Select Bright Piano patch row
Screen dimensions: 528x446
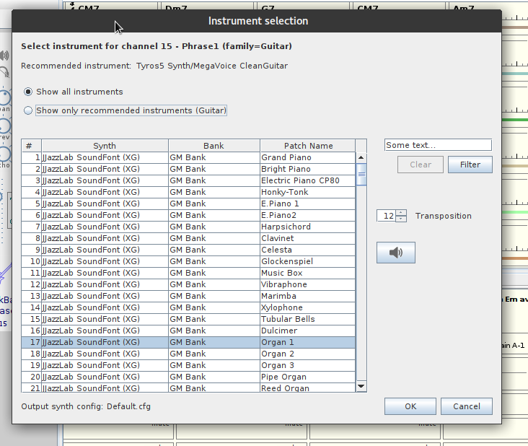pos(188,169)
